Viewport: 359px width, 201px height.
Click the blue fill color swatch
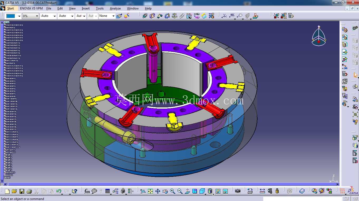click(11, 16)
